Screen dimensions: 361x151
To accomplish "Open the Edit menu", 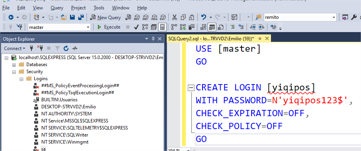I will pos(21,8).
